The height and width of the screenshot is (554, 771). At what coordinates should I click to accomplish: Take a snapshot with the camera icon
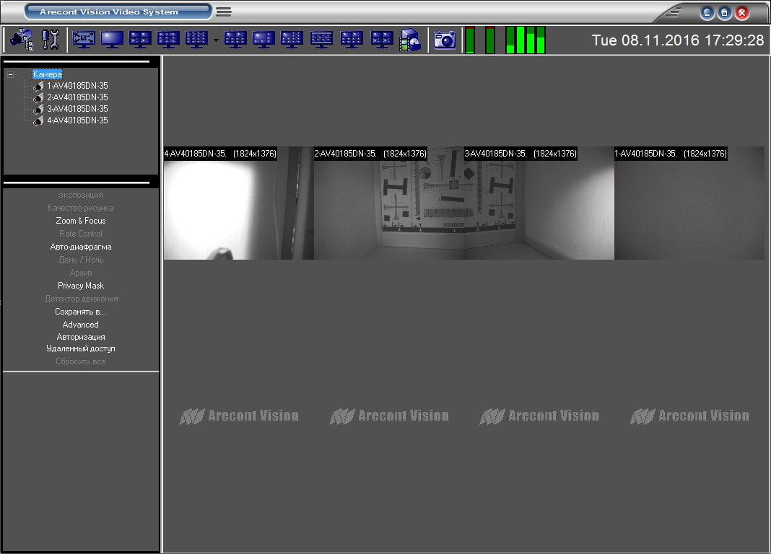445,40
